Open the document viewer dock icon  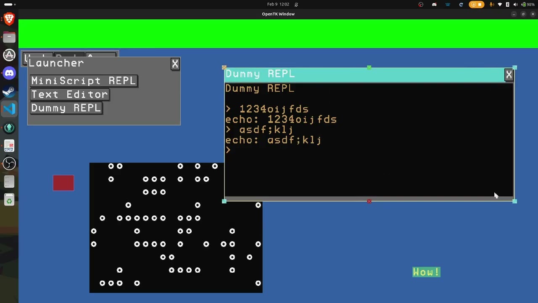9,146
